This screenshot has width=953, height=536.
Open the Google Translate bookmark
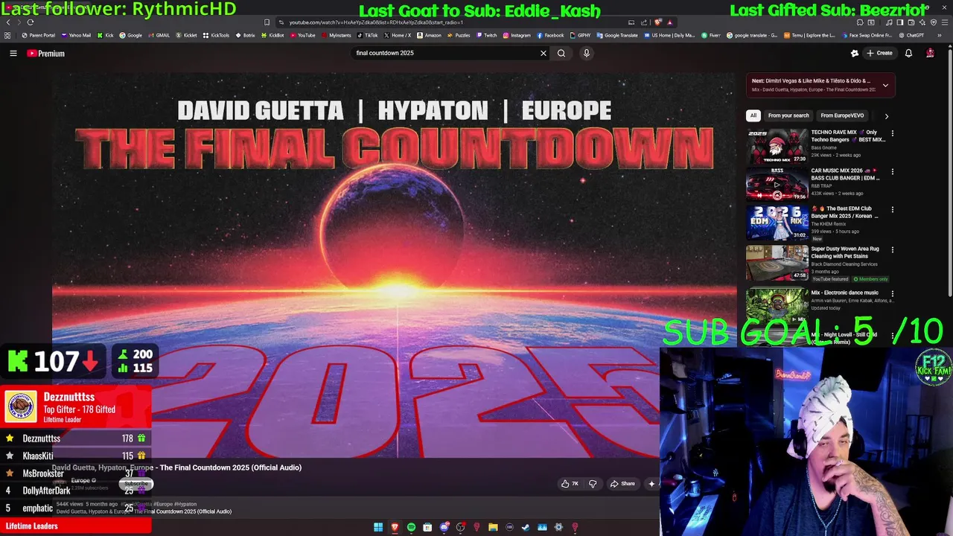[x=617, y=35]
